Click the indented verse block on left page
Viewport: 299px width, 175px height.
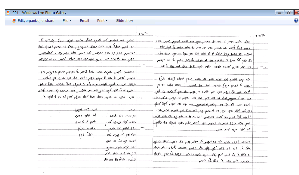[88, 134]
